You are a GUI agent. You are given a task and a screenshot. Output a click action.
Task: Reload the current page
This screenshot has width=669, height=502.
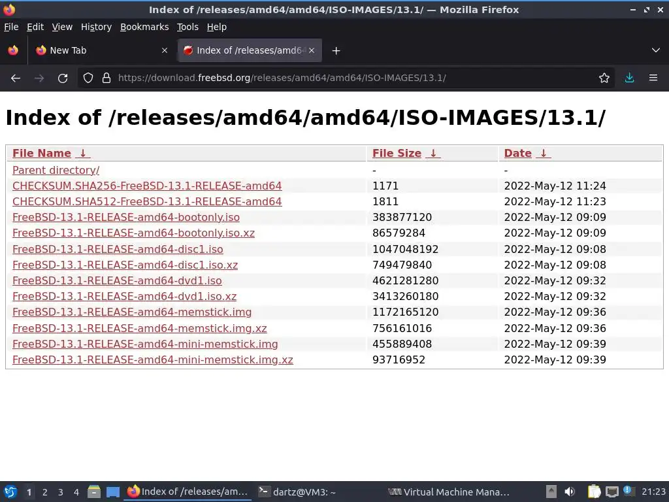pyautogui.click(x=63, y=78)
